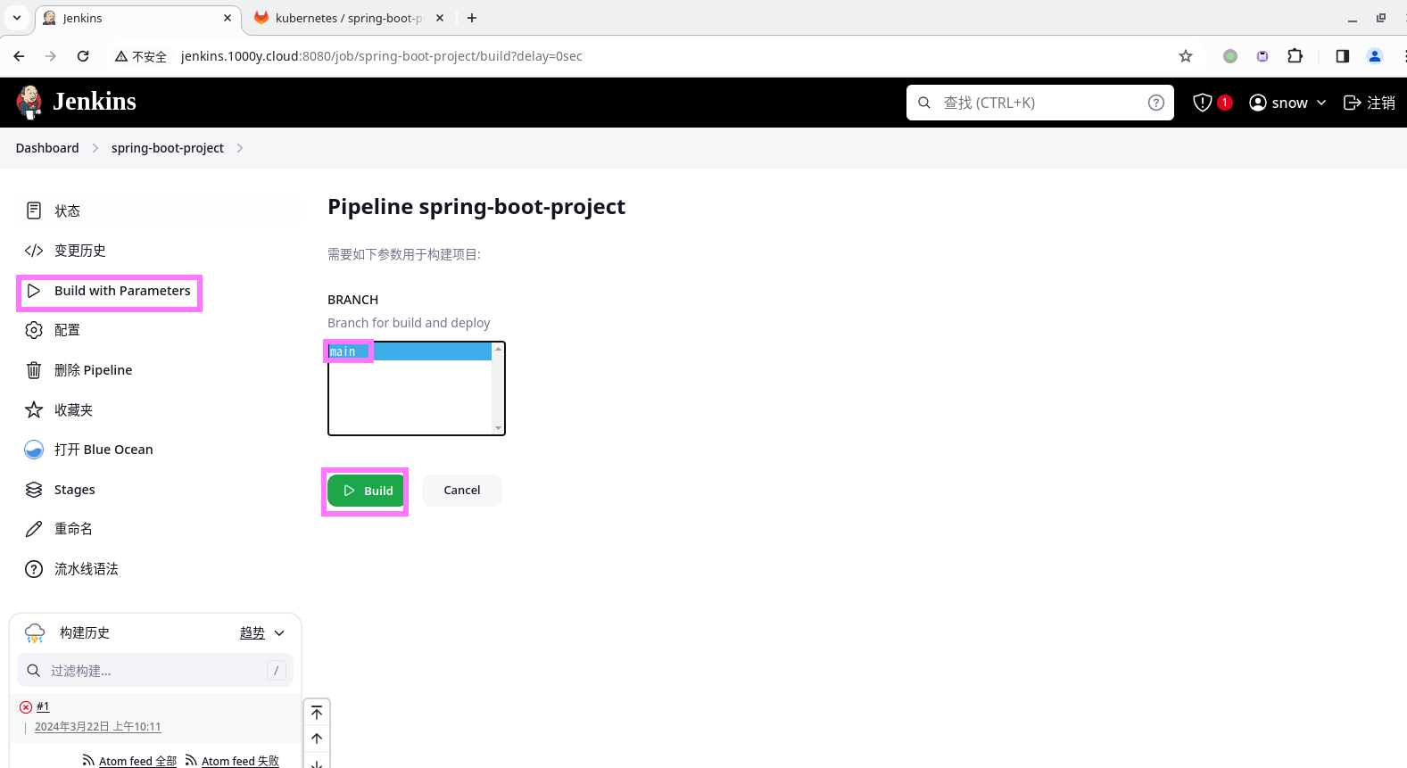Open browser extensions puzzle icon
The height and width of the screenshot is (768, 1407).
pyautogui.click(x=1295, y=56)
